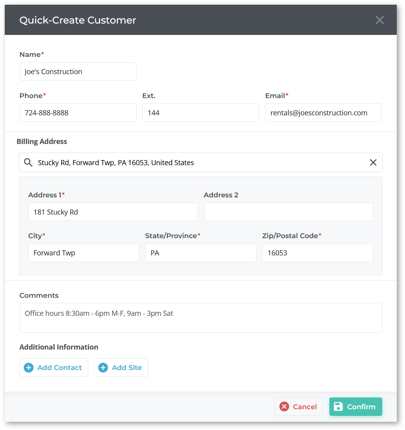Click the search magnifier icon in Billing Address
The height and width of the screenshot is (430, 405).
pos(28,162)
